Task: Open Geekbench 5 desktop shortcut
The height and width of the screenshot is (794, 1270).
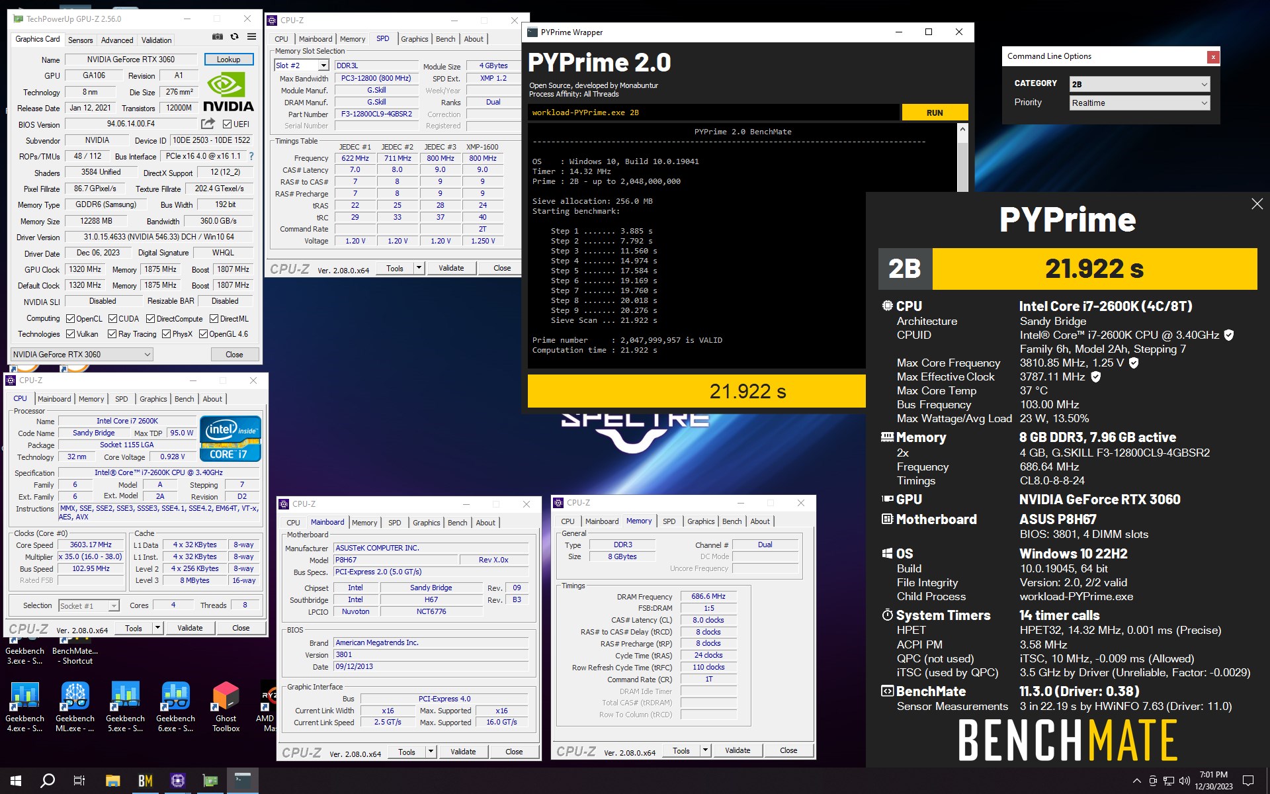Action: point(125,707)
